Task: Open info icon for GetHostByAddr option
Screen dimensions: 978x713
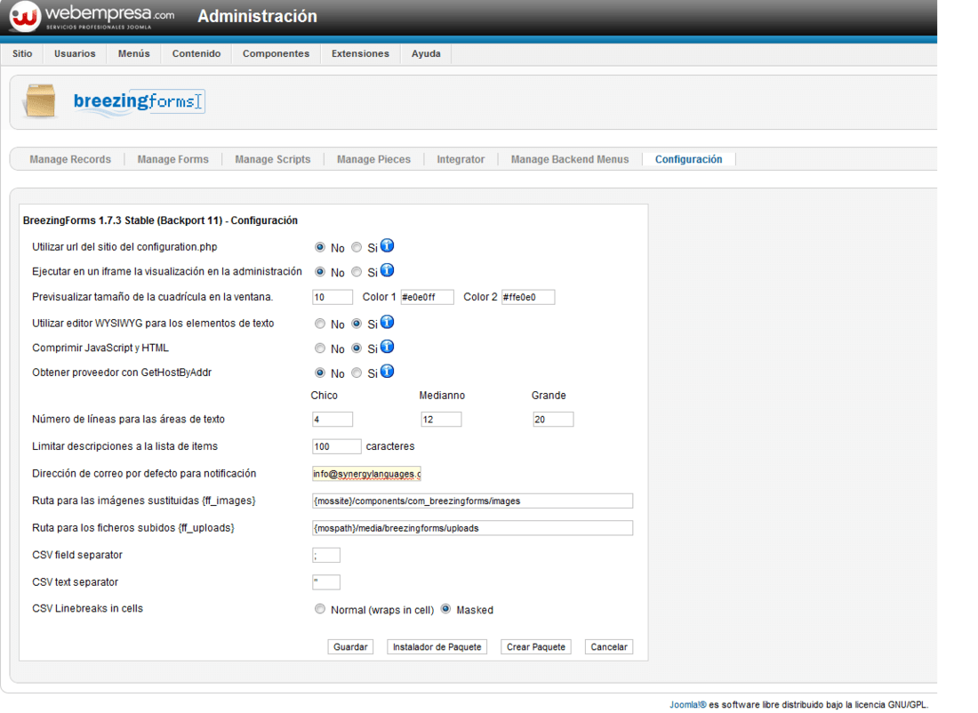Action: [388, 371]
